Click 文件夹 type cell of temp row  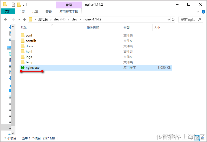(x=128, y=62)
